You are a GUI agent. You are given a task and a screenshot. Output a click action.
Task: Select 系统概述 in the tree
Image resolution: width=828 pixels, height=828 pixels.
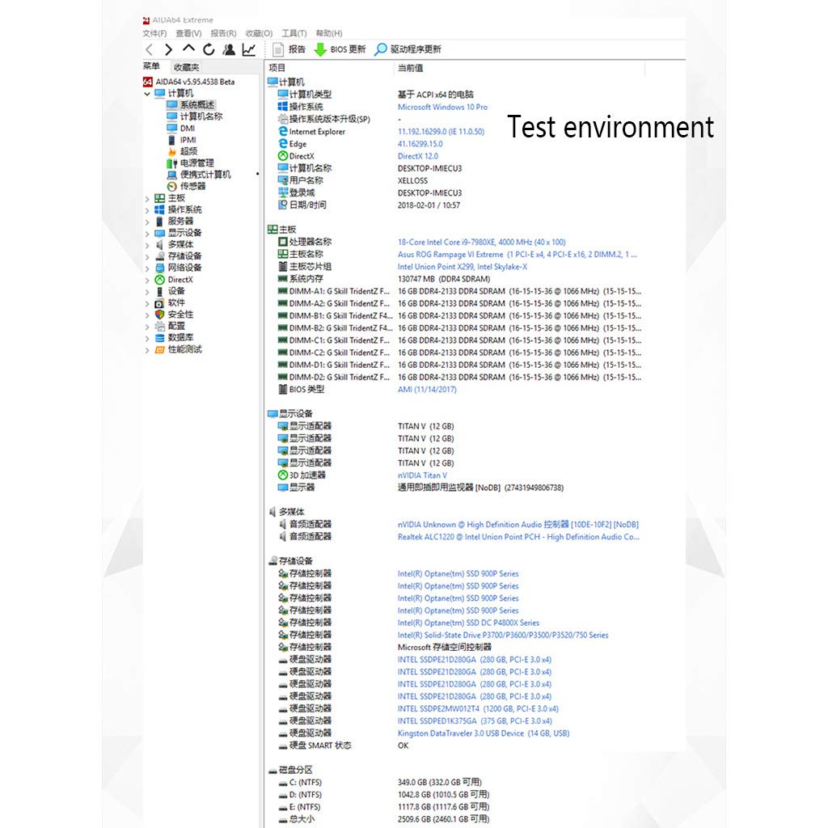coord(197,104)
